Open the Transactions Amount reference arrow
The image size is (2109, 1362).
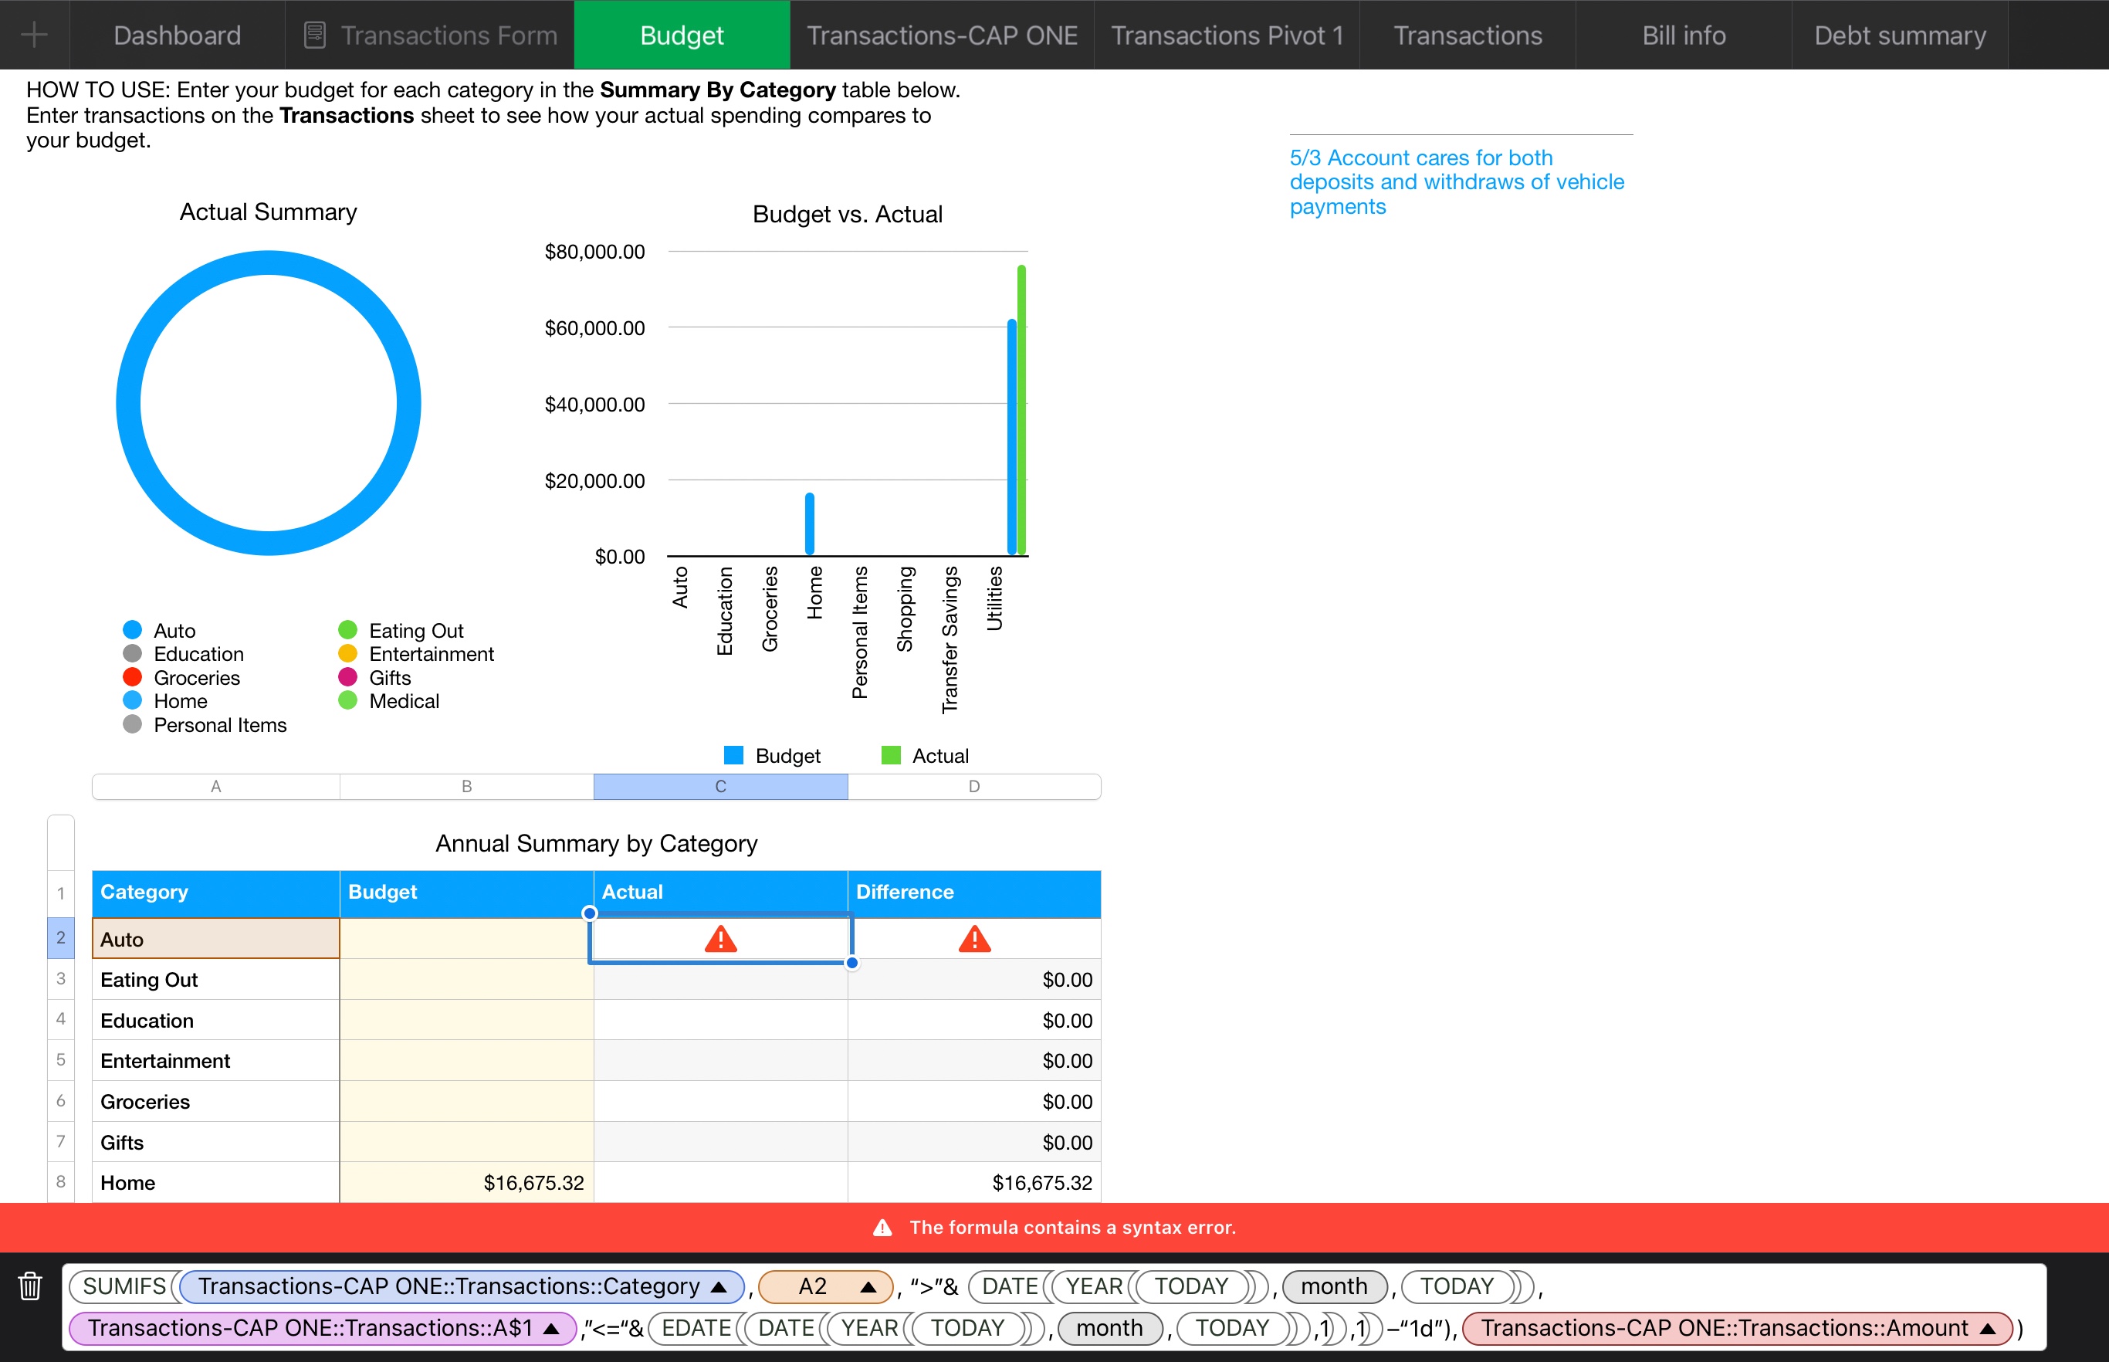tap(1988, 1328)
